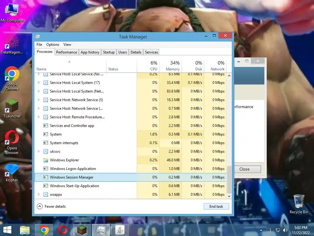The height and width of the screenshot is (236, 314).
Task: Select the Services and Controller app row
Action: 131,126
